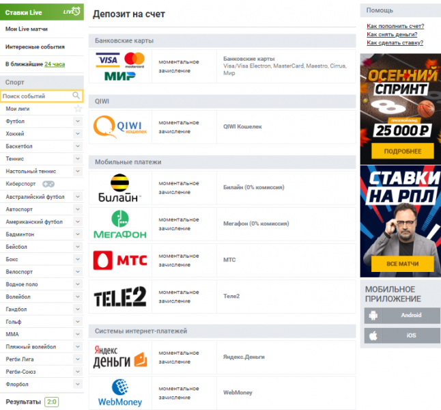Expand the Флорбол list
This screenshot has width=441, height=410.
click(x=78, y=384)
